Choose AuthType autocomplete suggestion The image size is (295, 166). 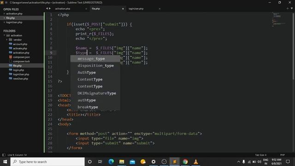pyautogui.click(x=95, y=73)
